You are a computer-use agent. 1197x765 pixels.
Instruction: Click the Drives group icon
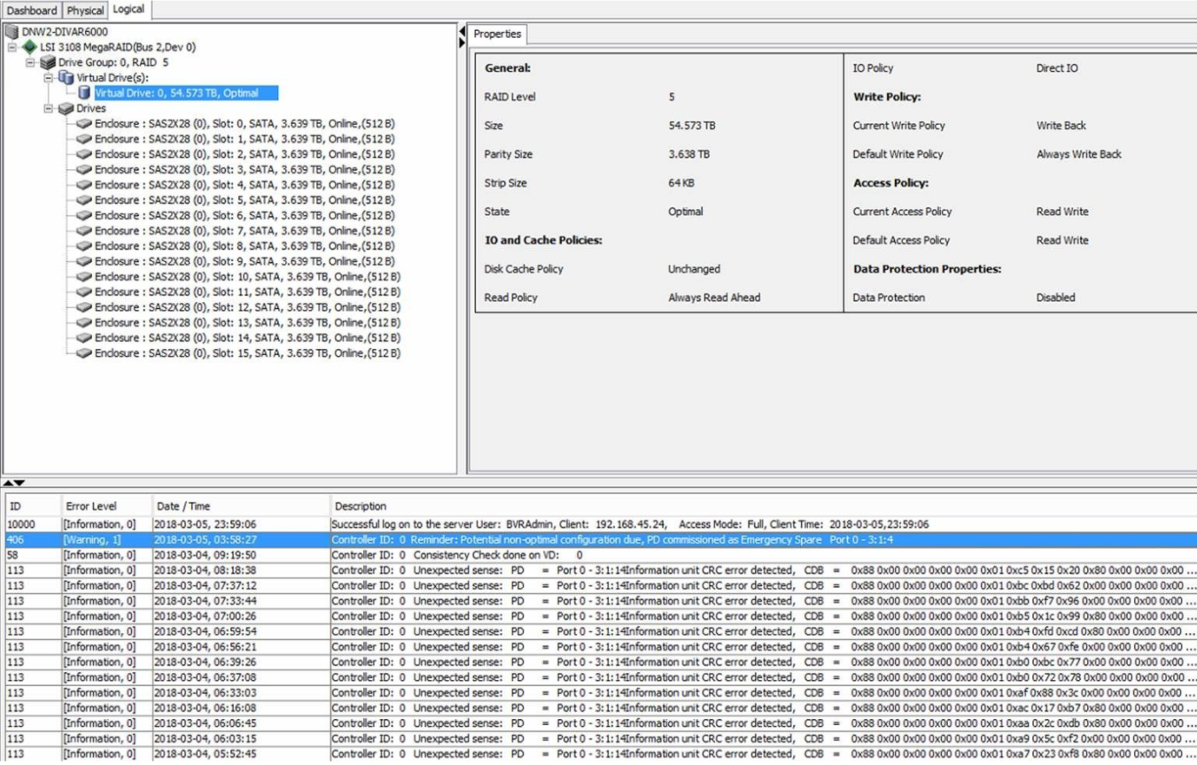tap(66, 109)
